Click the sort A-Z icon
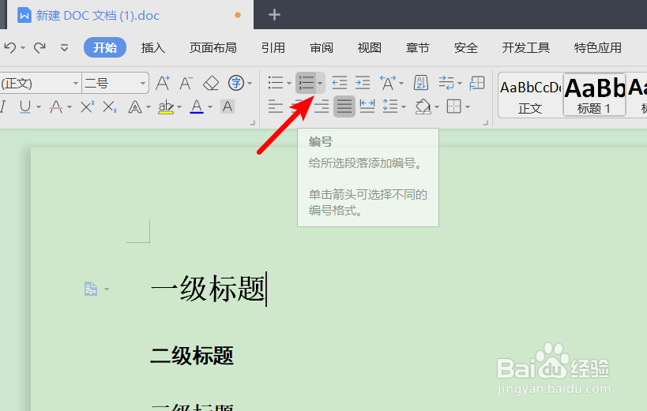Image resolution: width=647 pixels, height=411 pixels. point(421,83)
